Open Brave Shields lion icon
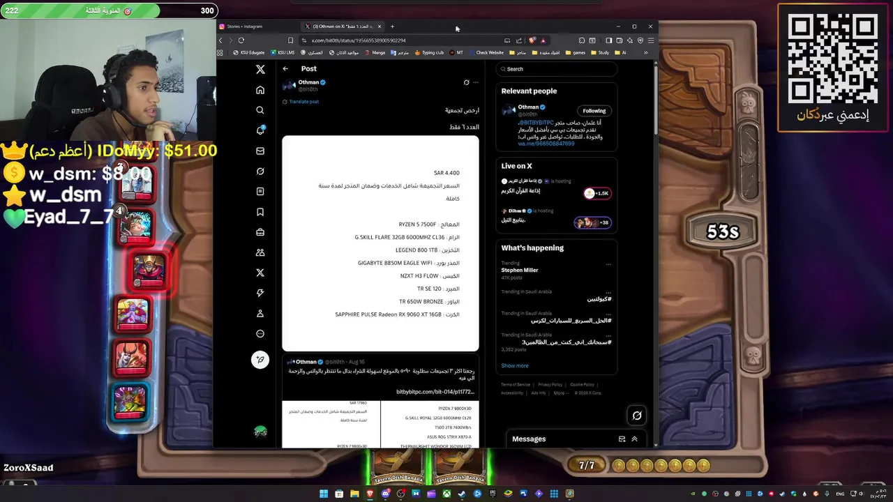The image size is (893, 502). click(x=532, y=40)
